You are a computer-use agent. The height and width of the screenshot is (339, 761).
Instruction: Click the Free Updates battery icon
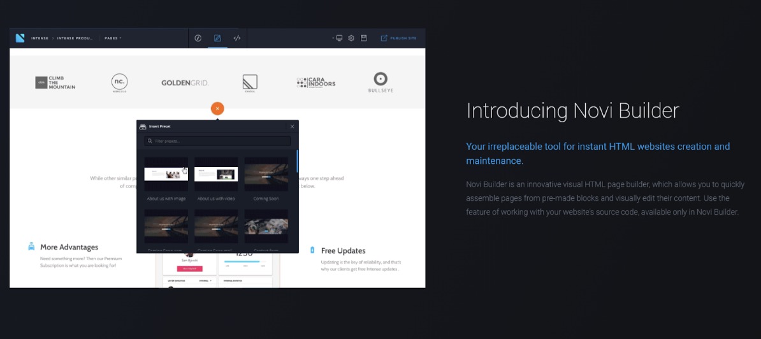(x=312, y=250)
